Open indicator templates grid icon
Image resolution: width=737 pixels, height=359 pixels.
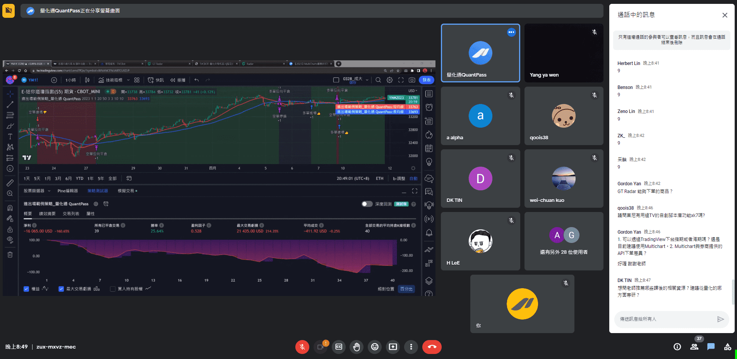(x=137, y=80)
